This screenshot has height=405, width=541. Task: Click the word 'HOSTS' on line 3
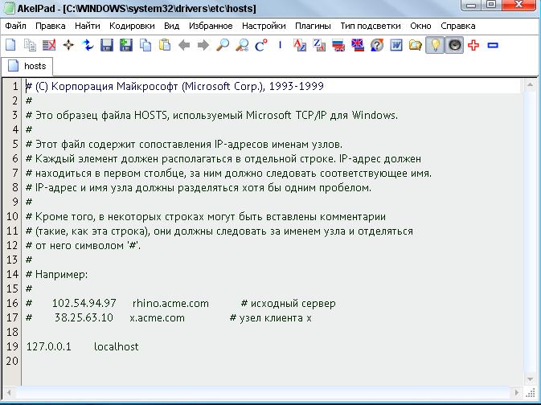click(151, 115)
